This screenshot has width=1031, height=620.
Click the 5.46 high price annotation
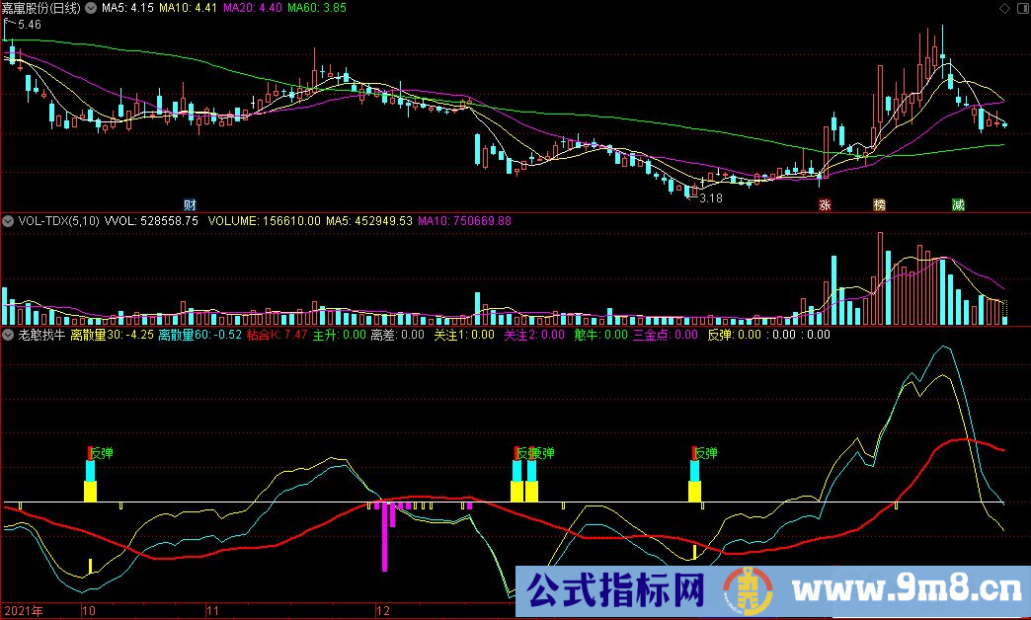pos(30,25)
